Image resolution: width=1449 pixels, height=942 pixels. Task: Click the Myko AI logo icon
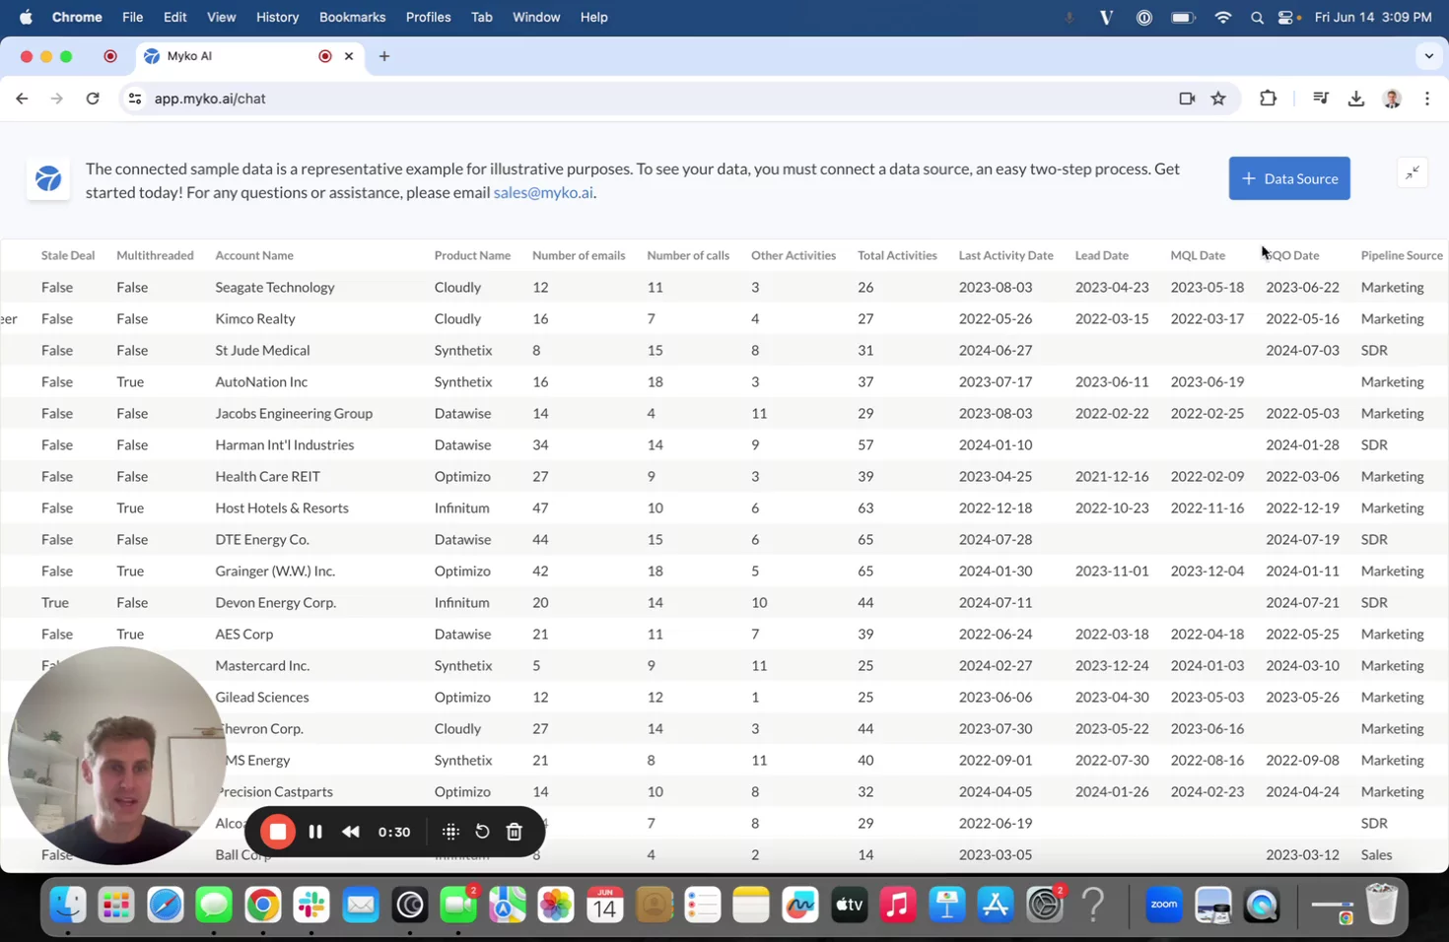tap(48, 179)
